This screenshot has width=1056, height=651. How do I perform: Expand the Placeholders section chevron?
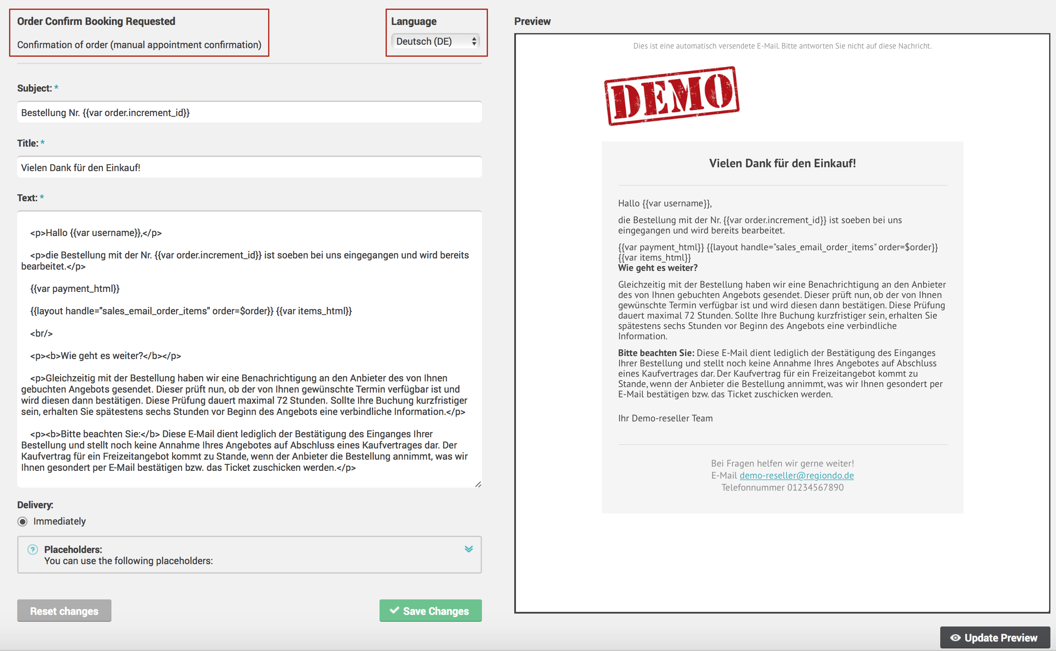pyautogui.click(x=469, y=549)
